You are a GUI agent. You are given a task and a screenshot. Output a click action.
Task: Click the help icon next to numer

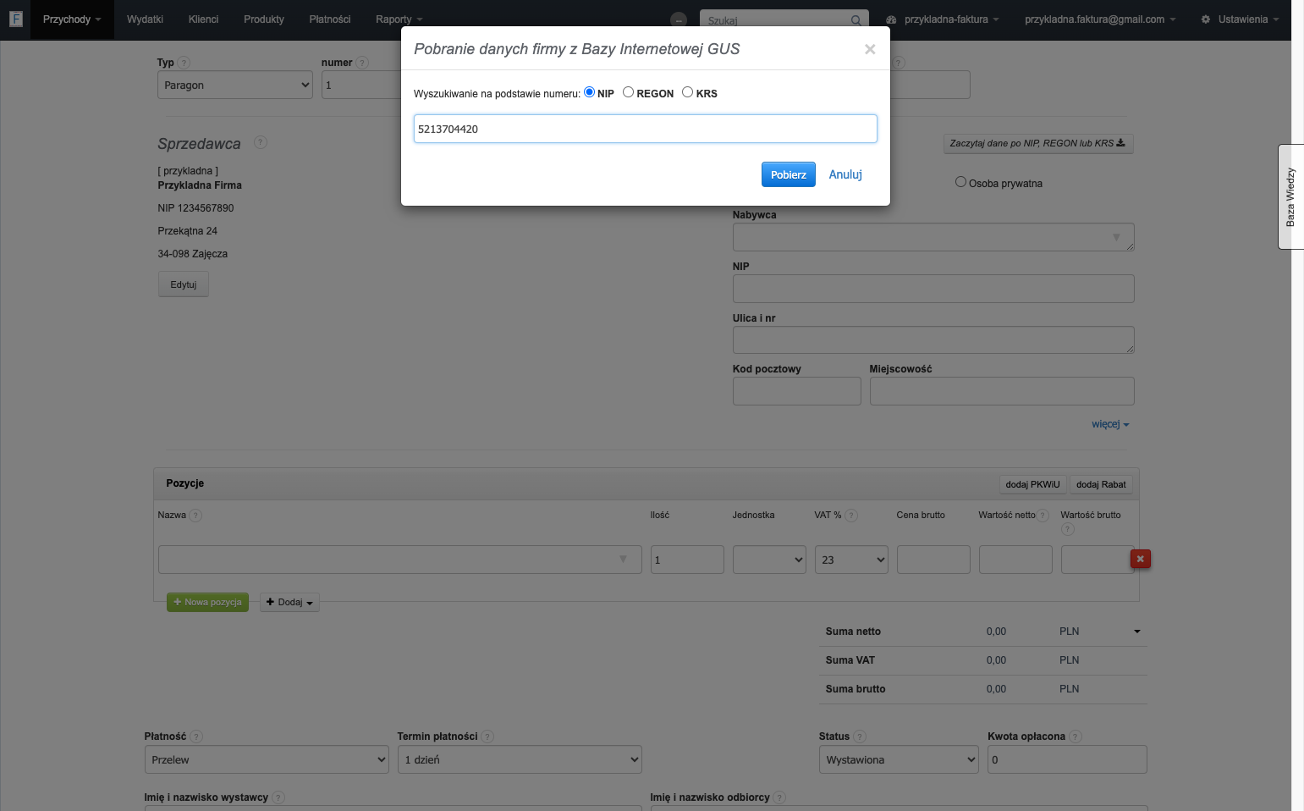coord(363,63)
